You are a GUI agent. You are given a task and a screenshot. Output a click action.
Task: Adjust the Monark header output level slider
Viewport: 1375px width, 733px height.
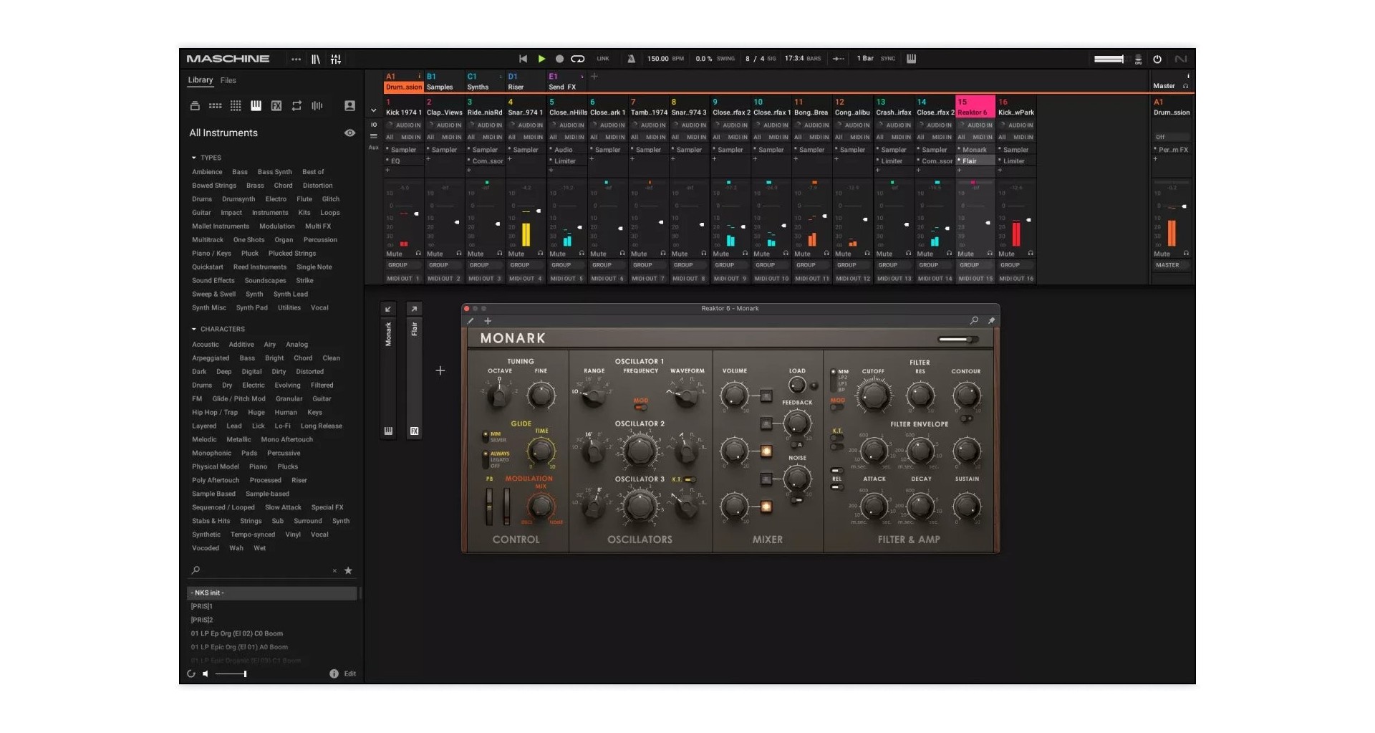pos(958,339)
